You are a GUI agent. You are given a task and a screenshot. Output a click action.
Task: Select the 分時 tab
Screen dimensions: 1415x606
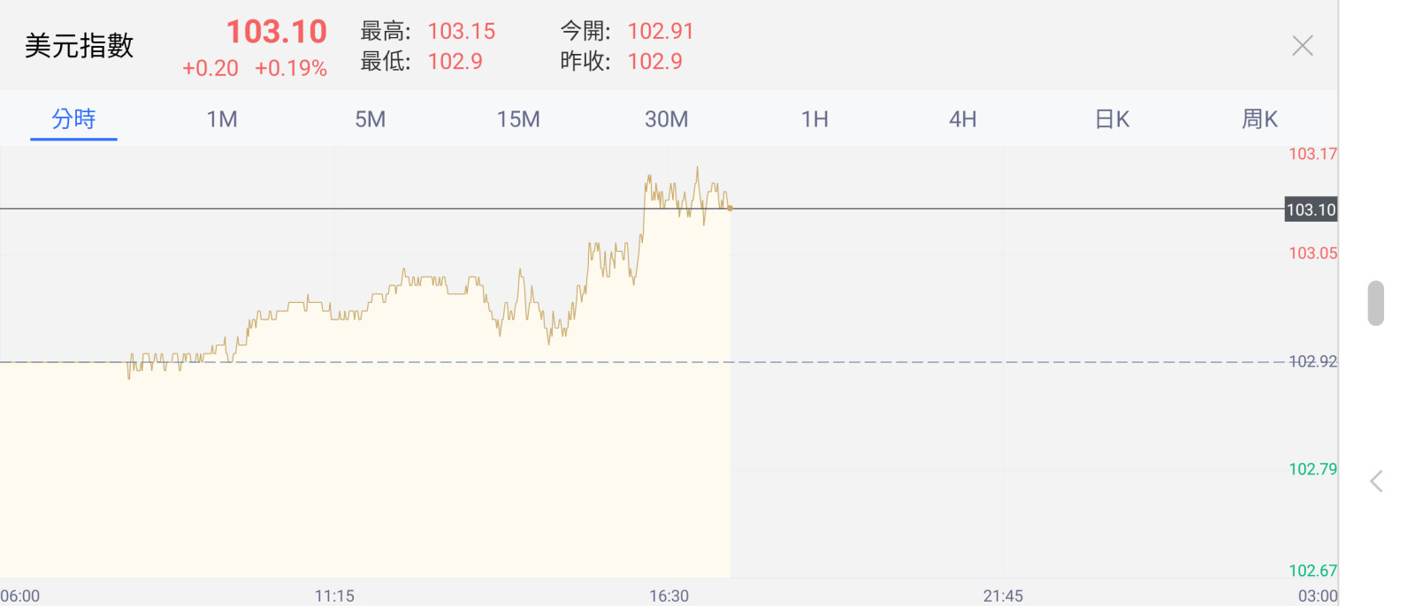coord(73,119)
